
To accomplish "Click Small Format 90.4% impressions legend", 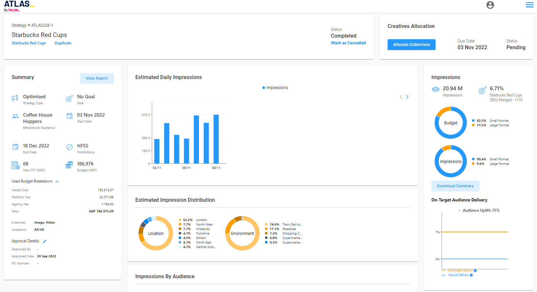I will point(491,159).
